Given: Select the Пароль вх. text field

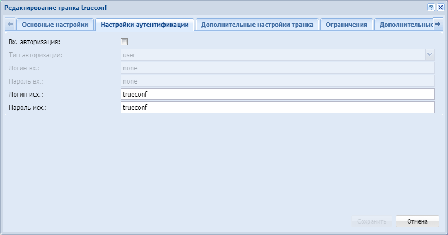Looking at the screenshot, I should tap(277, 81).
